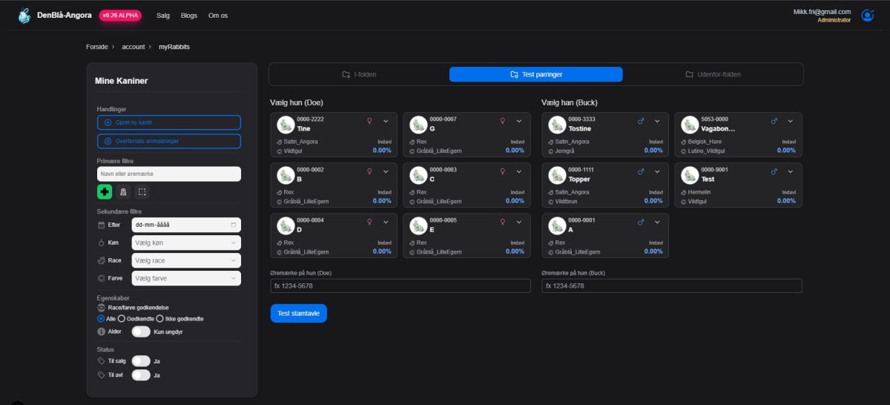Click the Overførsels anmodninger button

pos(169,141)
